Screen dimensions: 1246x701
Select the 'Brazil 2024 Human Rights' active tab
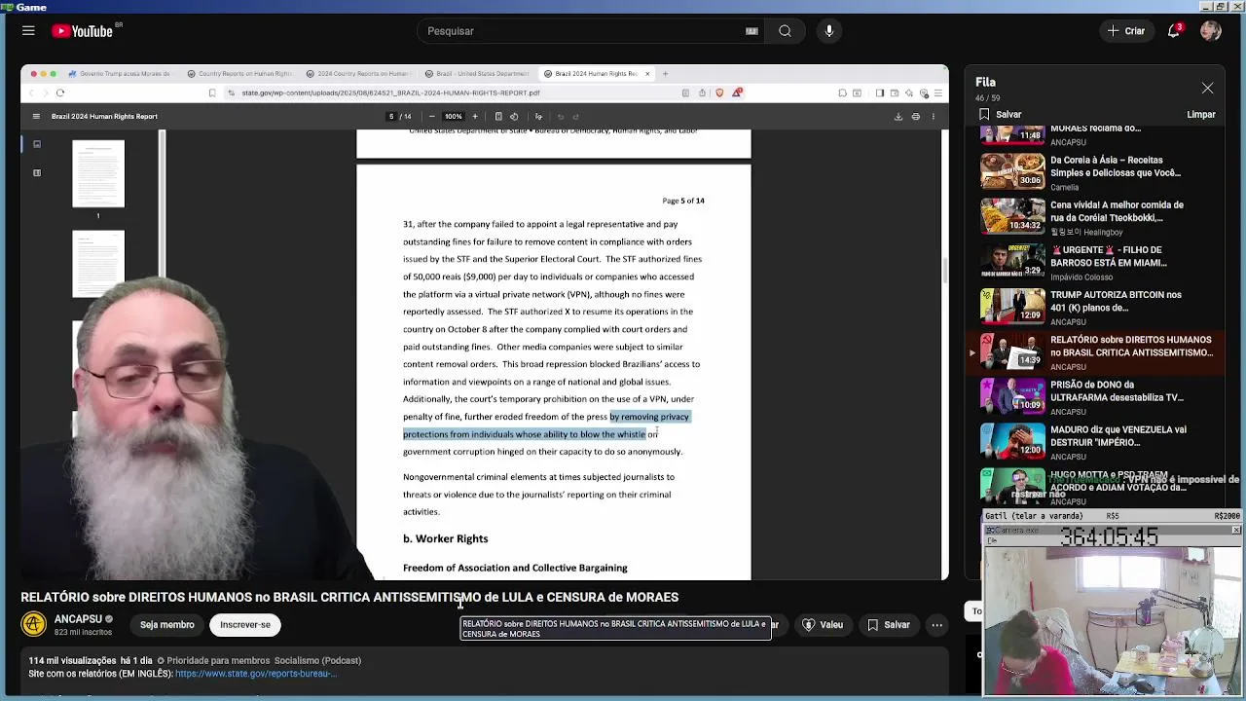click(596, 74)
